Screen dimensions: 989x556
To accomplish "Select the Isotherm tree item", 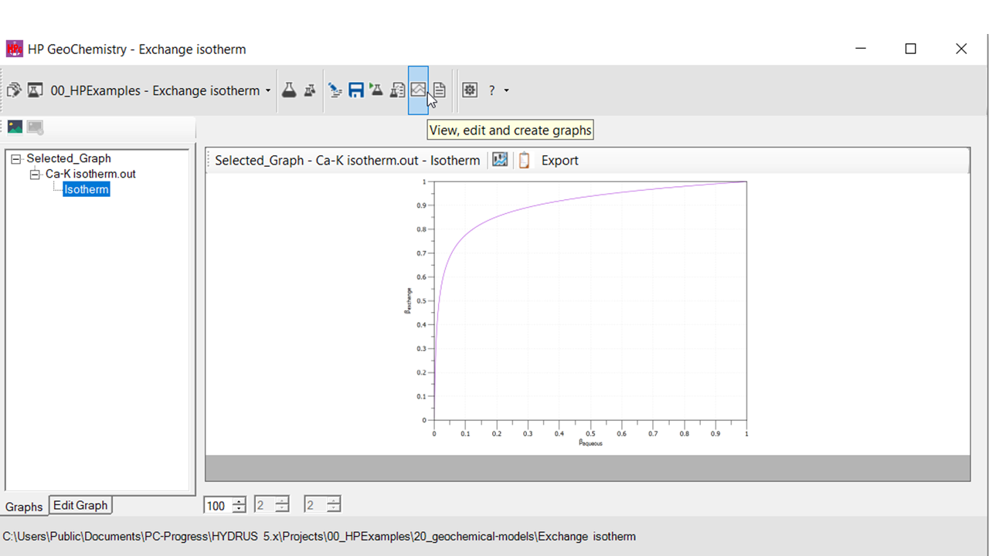I will point(87,189).
